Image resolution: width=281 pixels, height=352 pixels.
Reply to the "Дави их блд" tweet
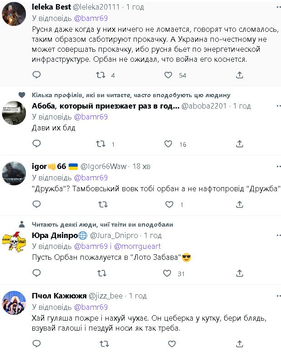click(37, 144)
